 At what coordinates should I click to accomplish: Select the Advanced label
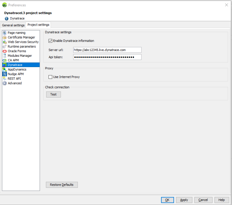[x=15, y=83]
